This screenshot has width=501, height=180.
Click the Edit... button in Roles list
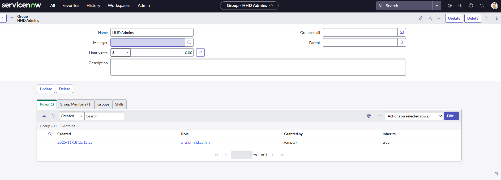(451, 116)
